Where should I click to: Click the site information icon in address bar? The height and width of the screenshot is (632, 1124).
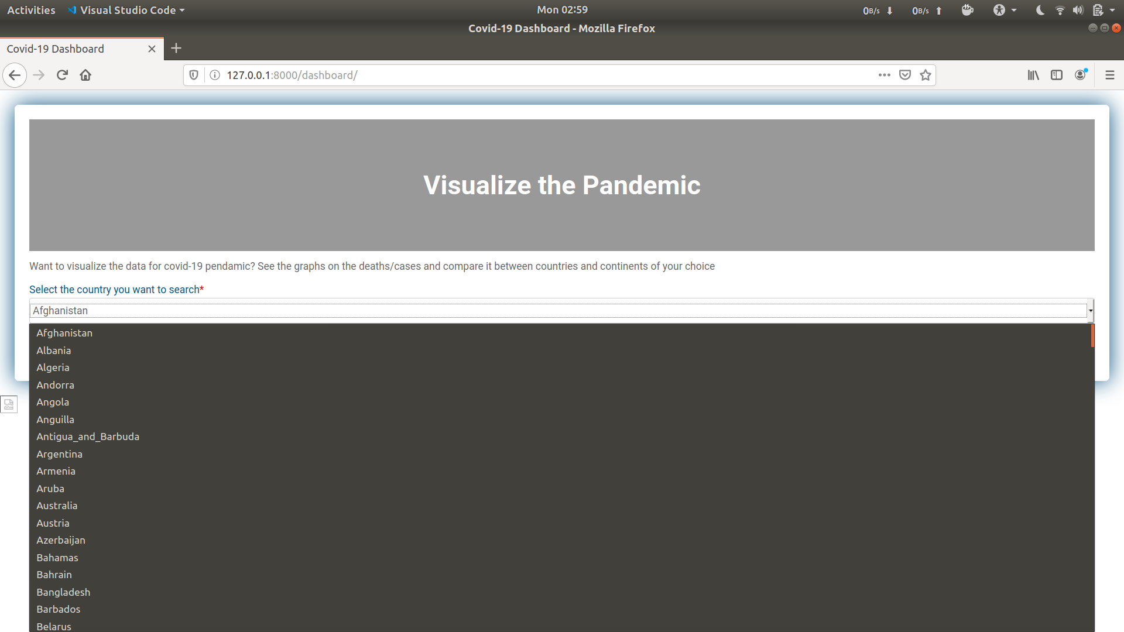pyautogui.click(x=214, y=75)
